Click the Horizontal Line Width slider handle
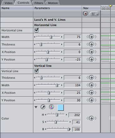This screenshot has width=115, height=138. (51, 37)
